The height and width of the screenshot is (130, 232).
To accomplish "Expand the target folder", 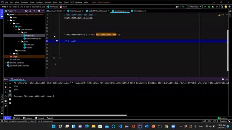I will click(8, 57).
